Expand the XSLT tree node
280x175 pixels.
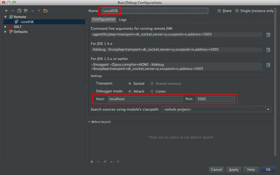[5, 27]
